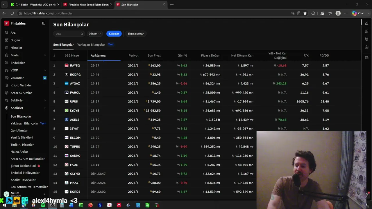Click the bookmark star in the address bar
372x209 pixels.
coord(305,13)
